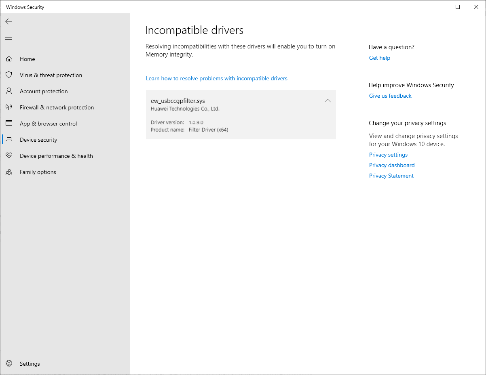The image size is (486, 375).
Task: Collapse the ew_usbccgpfilter.sys driver details
Action: 328,101
